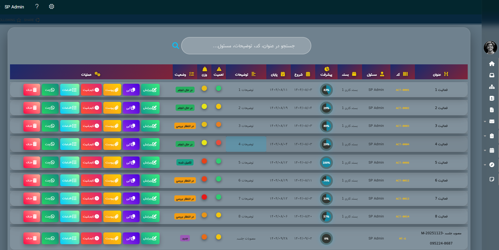Viewport: 499px width, 250px height.
Task: Click the help question mark icon
Action: pos(37,7)
